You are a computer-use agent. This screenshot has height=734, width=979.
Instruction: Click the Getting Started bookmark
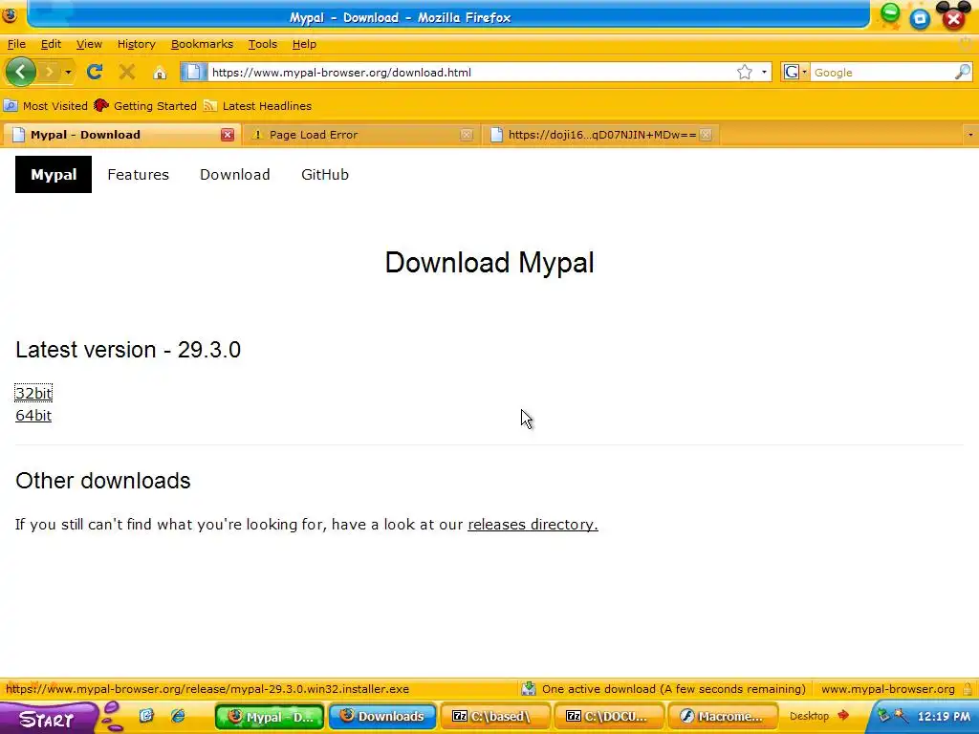pos(145,106)
